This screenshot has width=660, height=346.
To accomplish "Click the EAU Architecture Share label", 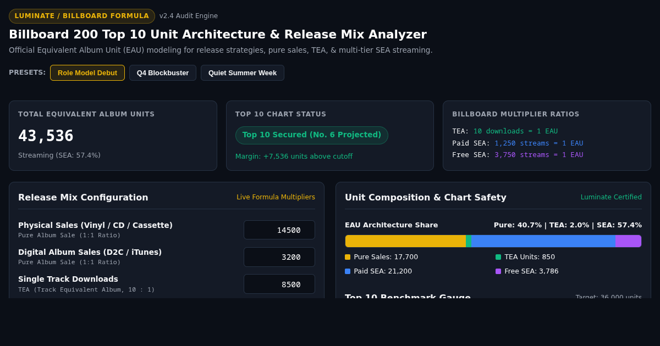I will (x=392, y=225).
